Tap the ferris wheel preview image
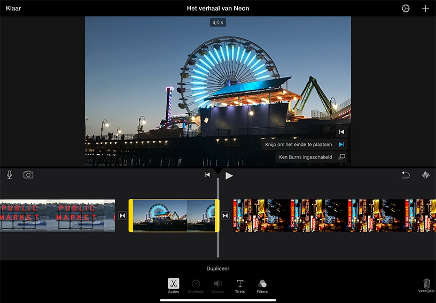 pos(217,91)
